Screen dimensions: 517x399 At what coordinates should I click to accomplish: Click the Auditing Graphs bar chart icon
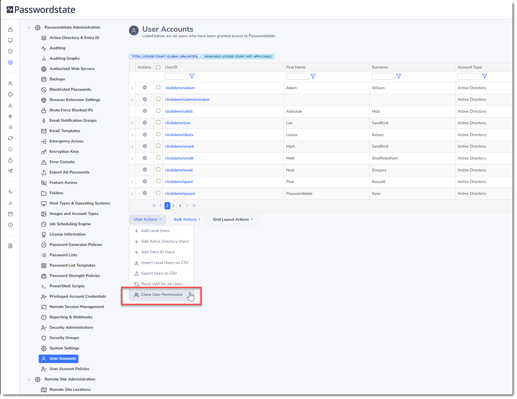[x=44, y=58]
